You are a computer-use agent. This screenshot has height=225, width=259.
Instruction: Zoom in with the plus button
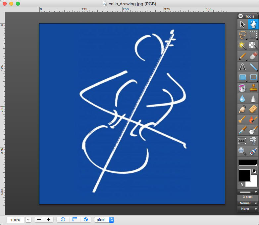pyautogui.click(x=49, y=220)
